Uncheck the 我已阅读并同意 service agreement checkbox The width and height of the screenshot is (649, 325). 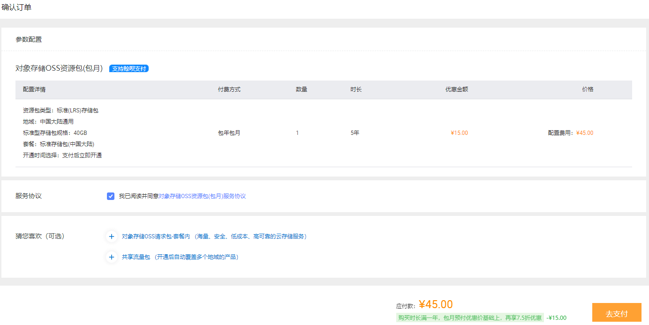click(111, 196)
